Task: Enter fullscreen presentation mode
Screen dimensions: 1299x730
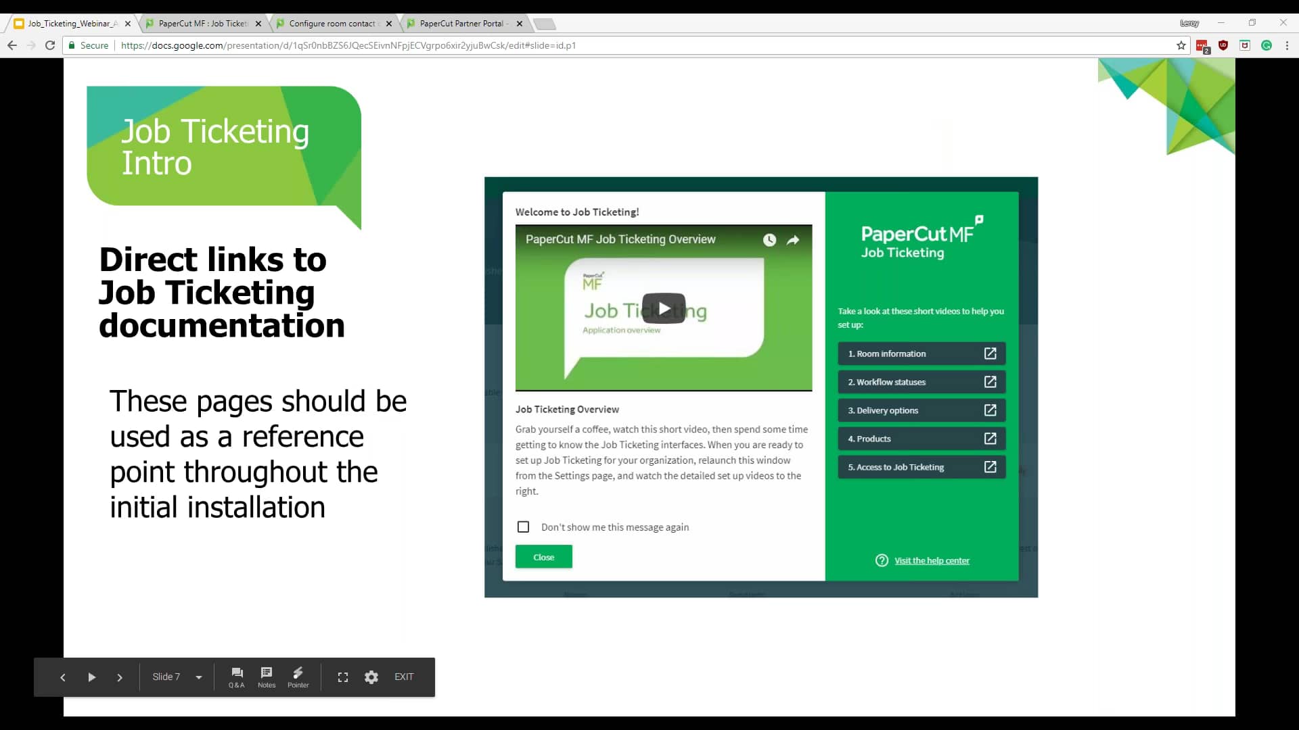Action: [x=342, y=677]
